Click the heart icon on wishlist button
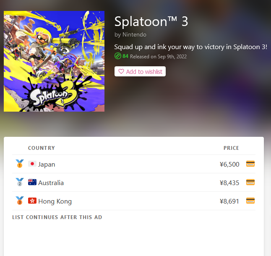Image resolution: width=271 pixels, height=256 pixels. coord(121,71)
